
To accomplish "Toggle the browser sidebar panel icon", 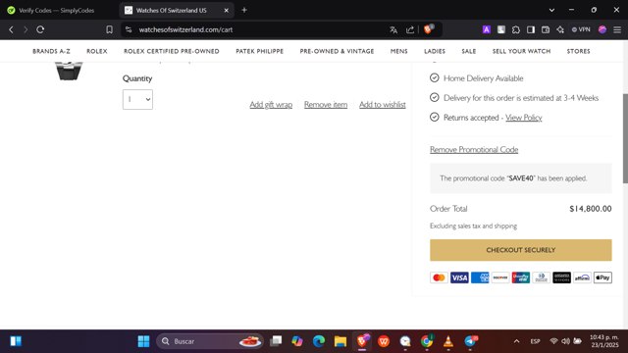I will pos(531,29).
